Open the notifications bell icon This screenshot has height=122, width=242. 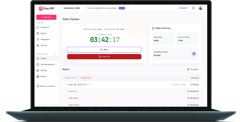click(x=193, y=8)
